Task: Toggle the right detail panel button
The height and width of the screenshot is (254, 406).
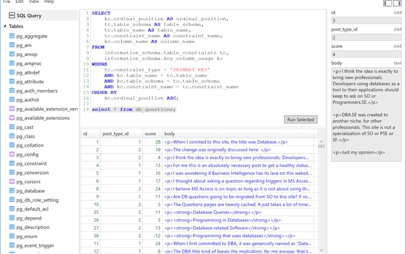Action: tap(397, 3)
